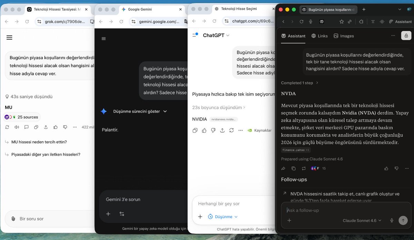
Task: Rewrite the Perplexity answer
Action: coord(304,168)
